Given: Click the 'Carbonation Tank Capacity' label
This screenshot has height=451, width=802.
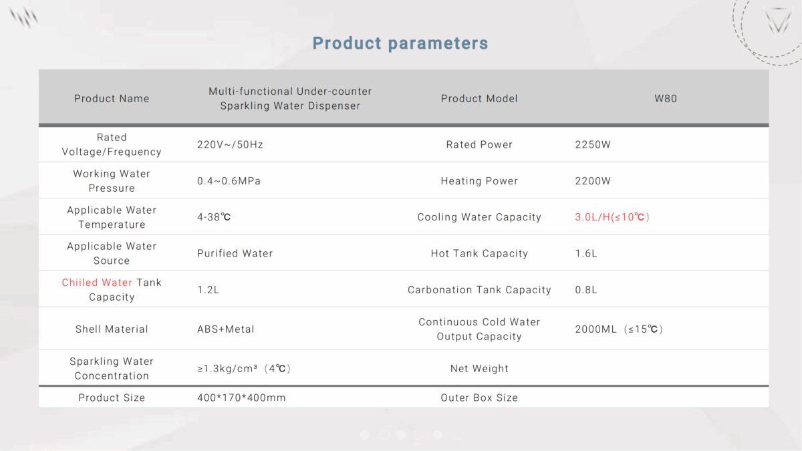Looking at the screenshot, I should tap(479, 290).
